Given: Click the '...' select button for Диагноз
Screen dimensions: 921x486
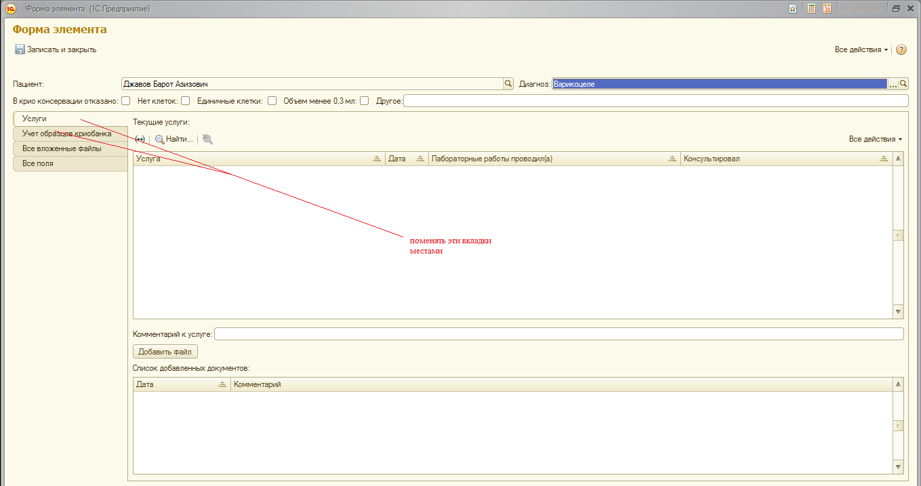Looking at the screenshot, I should click(x=893, y=84).
